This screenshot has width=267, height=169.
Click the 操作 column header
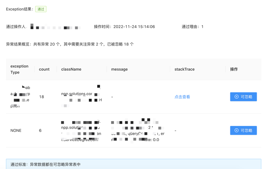point(234,69)
